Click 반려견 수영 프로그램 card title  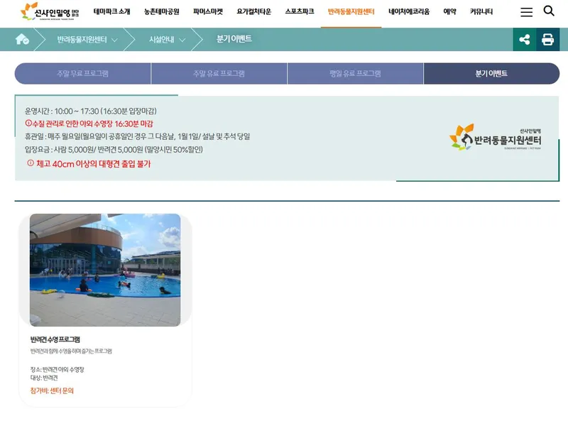pos(55,339)
